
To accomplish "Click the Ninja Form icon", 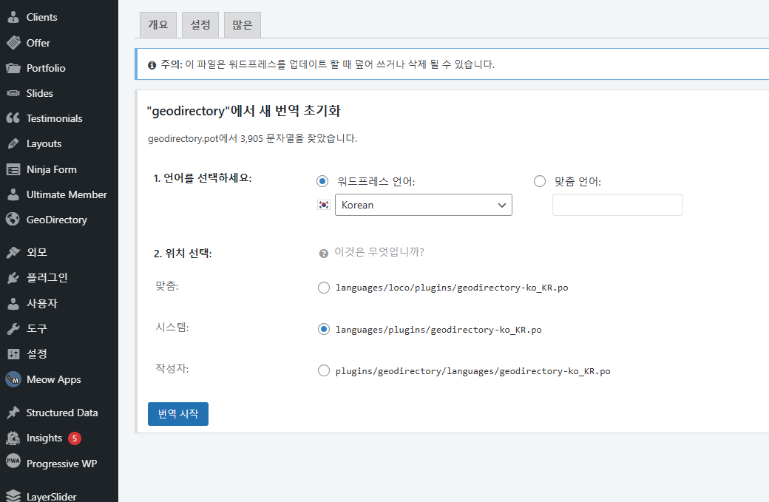I will (13, 169).
